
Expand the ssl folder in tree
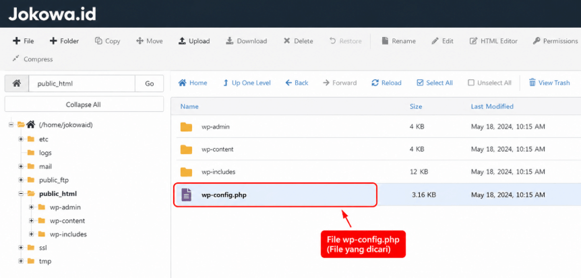pyautogui.click(x=21, y=248)
